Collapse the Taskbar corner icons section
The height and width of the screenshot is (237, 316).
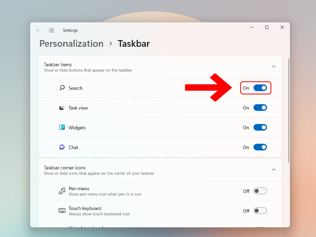273,170
